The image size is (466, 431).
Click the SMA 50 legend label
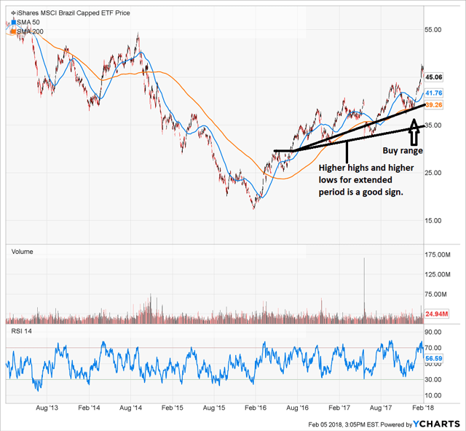(x=28, y=23)
